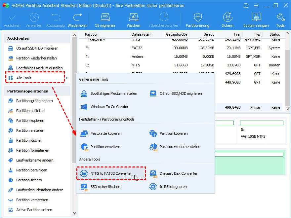Open System reinigen from the toolbar
Screen dimensions: 291x218
(256, 20)
